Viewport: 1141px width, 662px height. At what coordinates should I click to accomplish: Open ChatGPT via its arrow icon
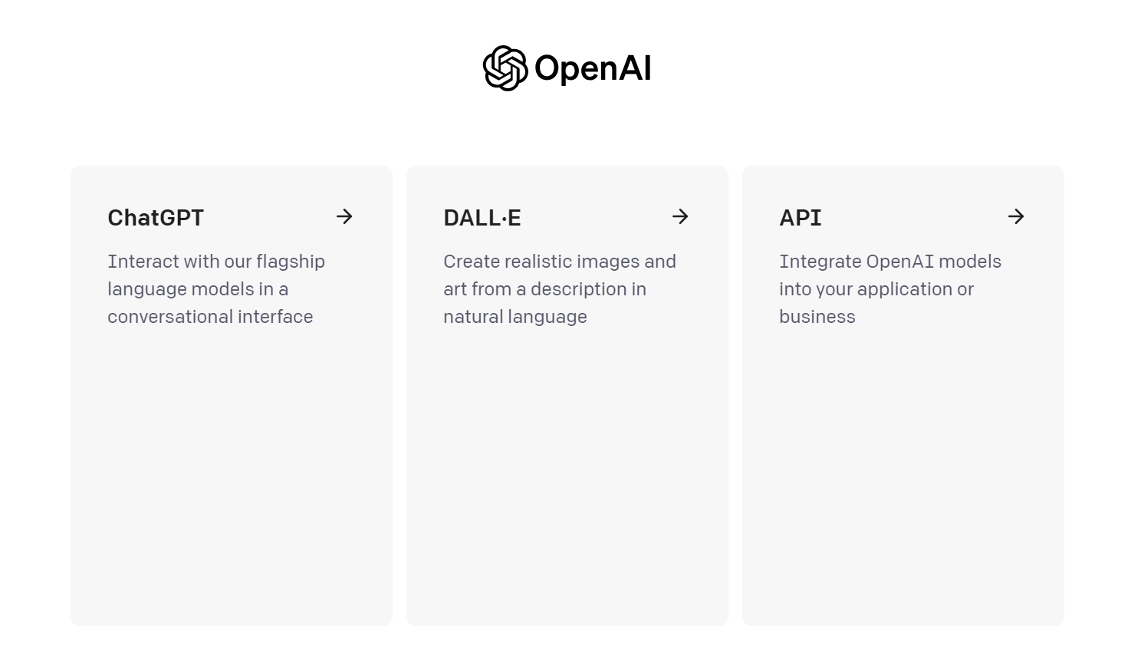(x=344, y=217)
